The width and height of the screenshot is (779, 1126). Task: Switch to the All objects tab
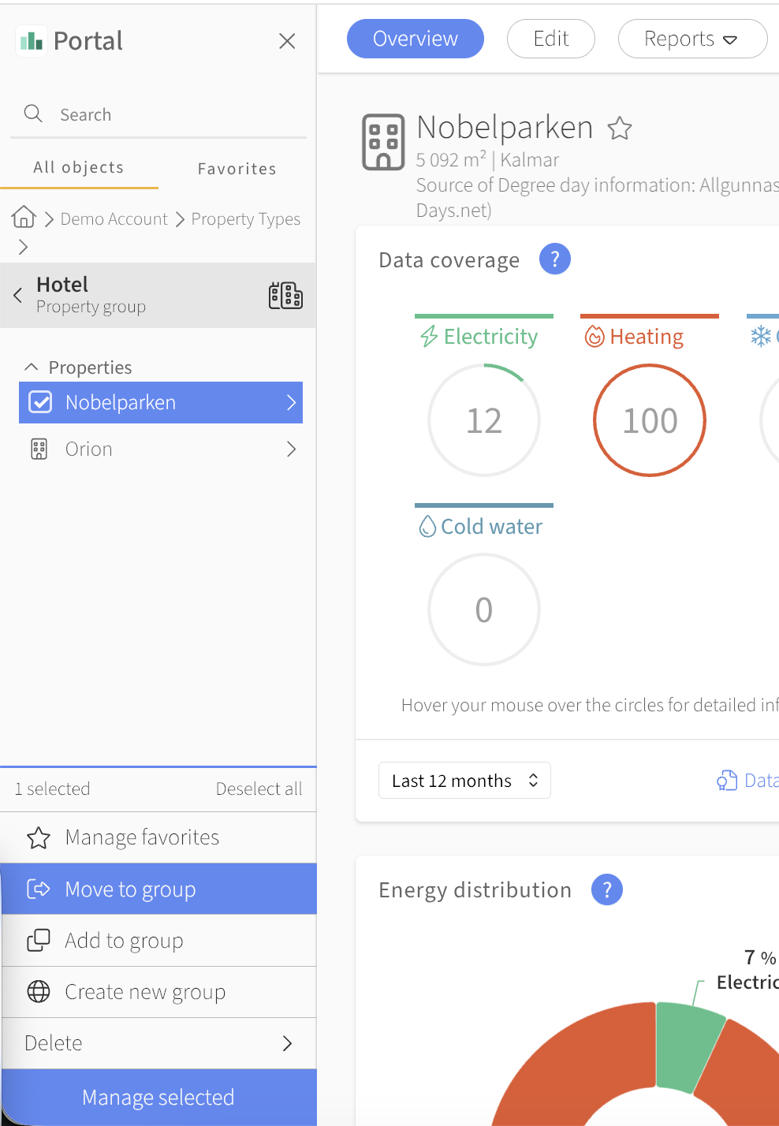tap(79, 167)
